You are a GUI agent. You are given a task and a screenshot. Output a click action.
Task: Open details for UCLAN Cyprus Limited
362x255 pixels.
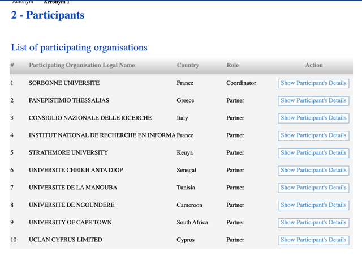click(x=313, y=240)
